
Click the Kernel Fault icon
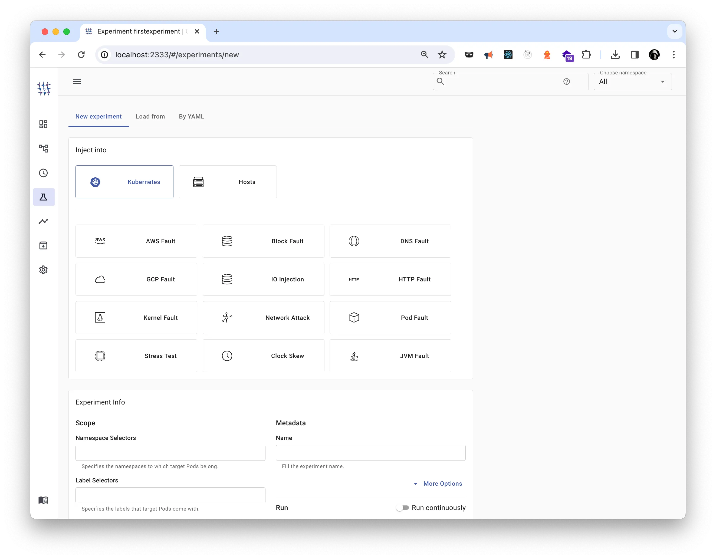pos(100,317)
